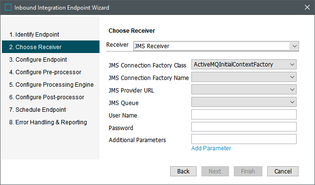Open the JMS Provider URL dropdown
Image resolution: width=315 pixels, height=185 pixels.
click(243, 90)
